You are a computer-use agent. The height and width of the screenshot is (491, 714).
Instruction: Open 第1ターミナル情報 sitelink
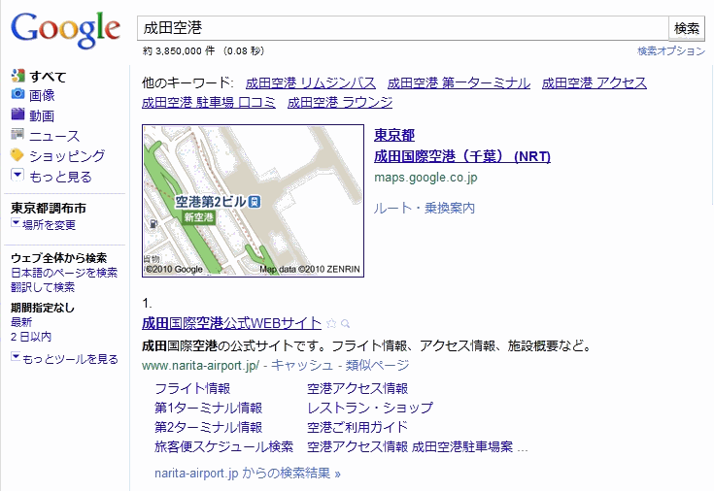[209, 408]
